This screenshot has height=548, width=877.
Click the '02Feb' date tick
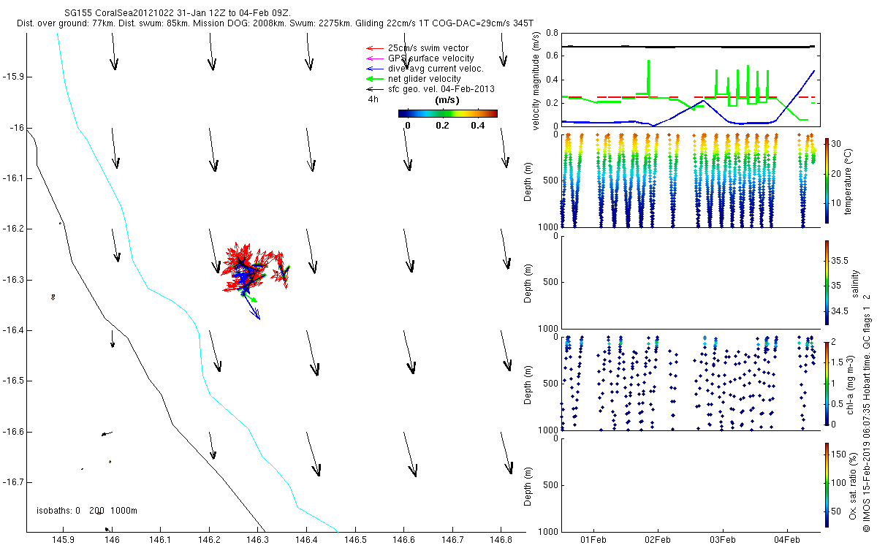coord(658,540)
